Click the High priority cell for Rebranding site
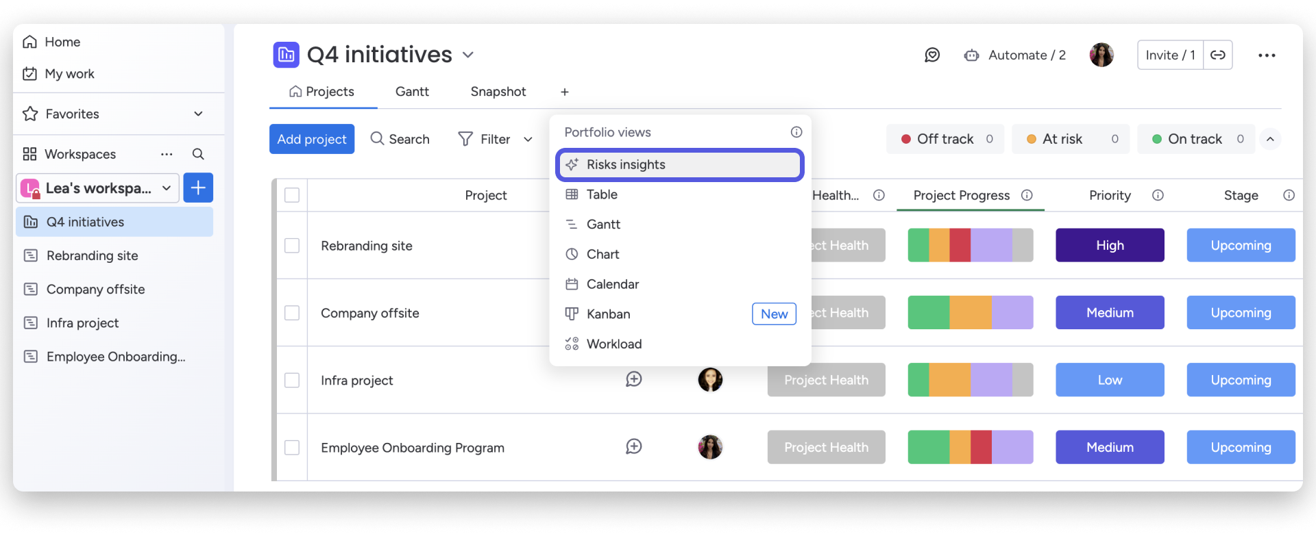 coord(1109,245)
